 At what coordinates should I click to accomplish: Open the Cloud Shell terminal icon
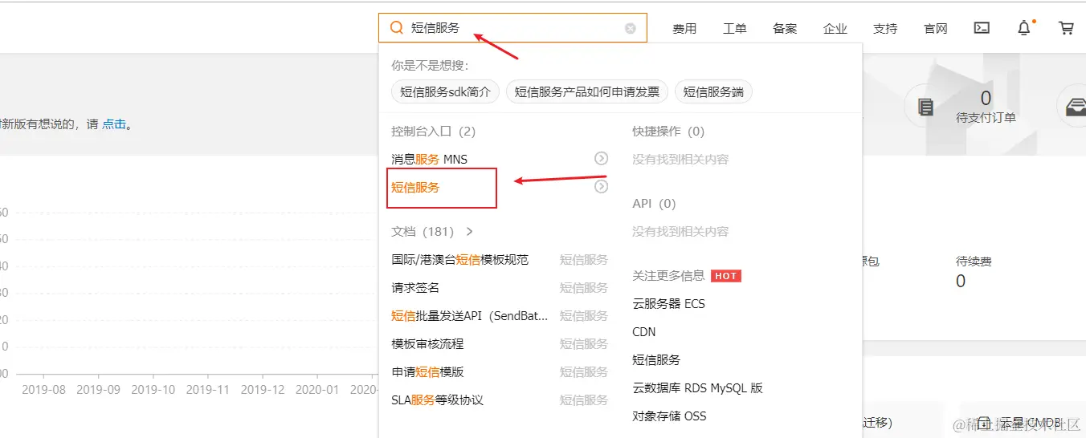point(982,28)
